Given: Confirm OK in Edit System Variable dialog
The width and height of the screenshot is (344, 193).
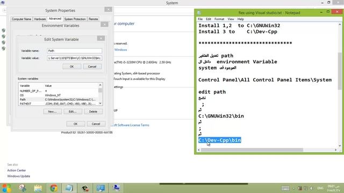Looking at the screenshot, I should (71, 66).
